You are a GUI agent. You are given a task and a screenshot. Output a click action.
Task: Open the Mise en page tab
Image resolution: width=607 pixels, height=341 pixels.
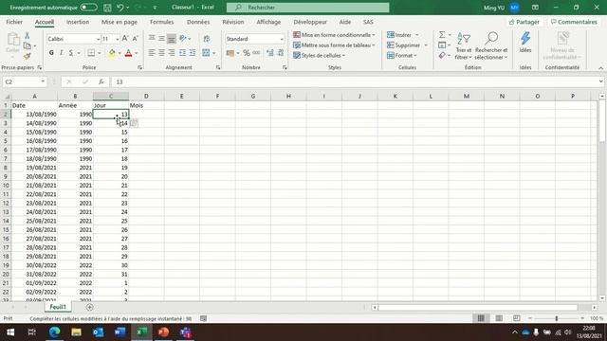point(120,22)
